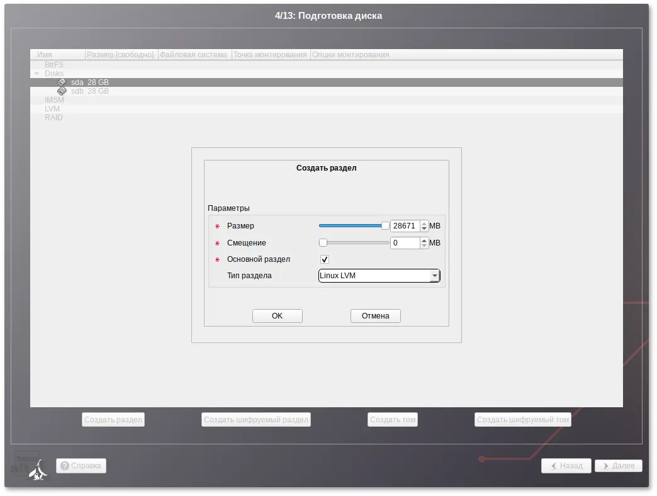This screenshot has width=657, height=496.
Task: Increase the Смещение value with the up arrow
Action: [x=424, y=240]
